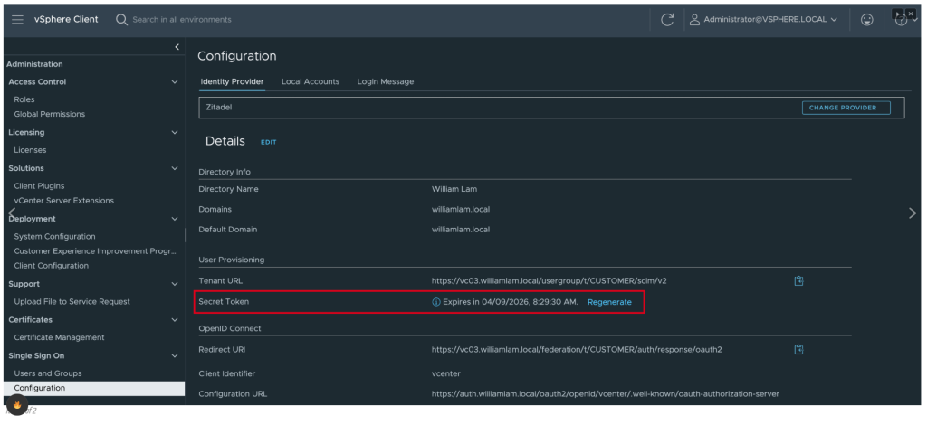The height and width of the screenshot is (425, 927).
Task: Open System Configuration
Action: pos(54,237)
